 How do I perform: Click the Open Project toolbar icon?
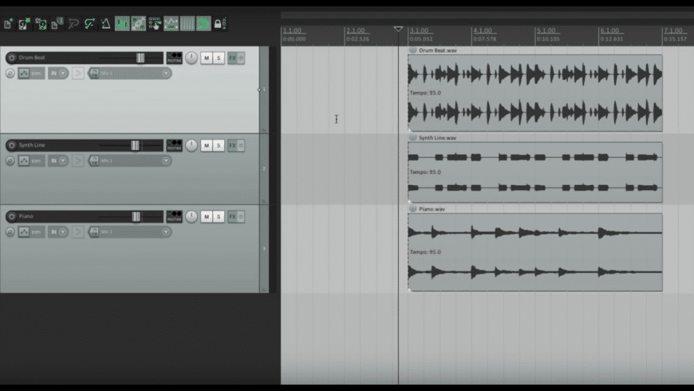point(25,24)
